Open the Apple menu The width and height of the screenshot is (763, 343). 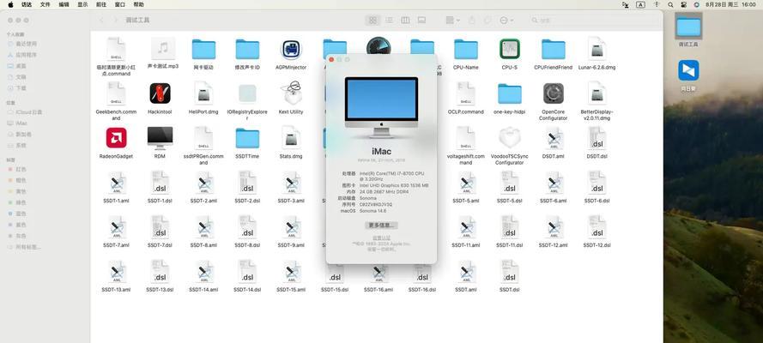(10, 4)
